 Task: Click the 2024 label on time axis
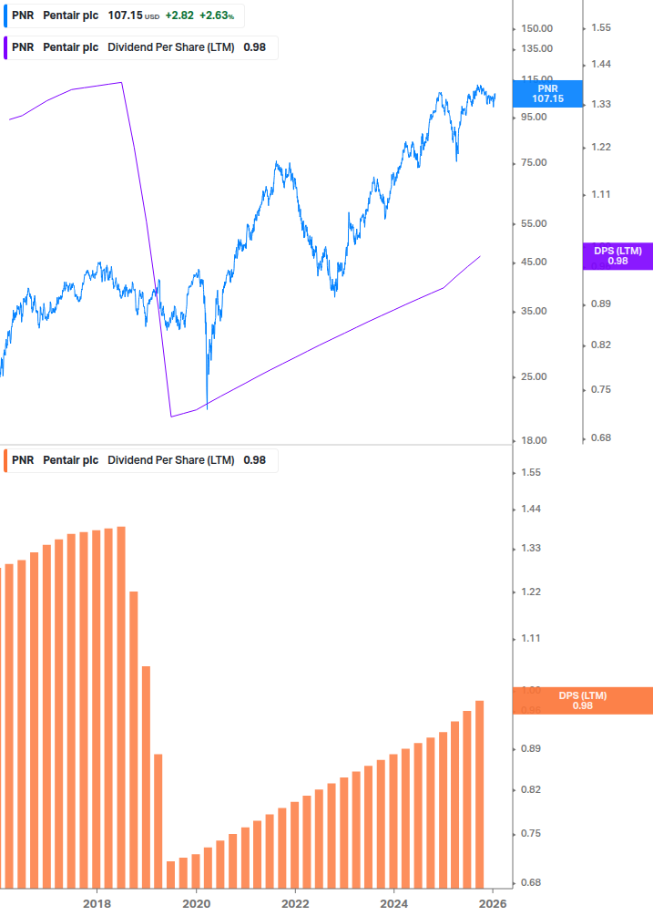[x=394, y=904]
